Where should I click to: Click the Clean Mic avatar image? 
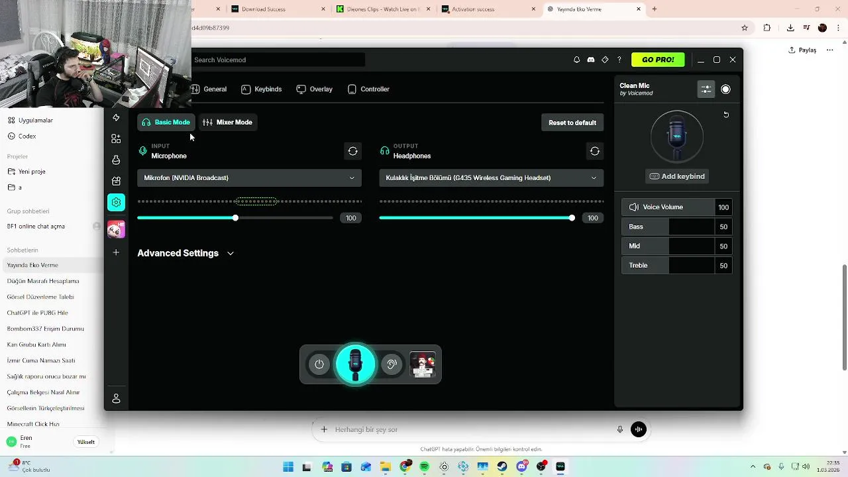coord(677,136)
